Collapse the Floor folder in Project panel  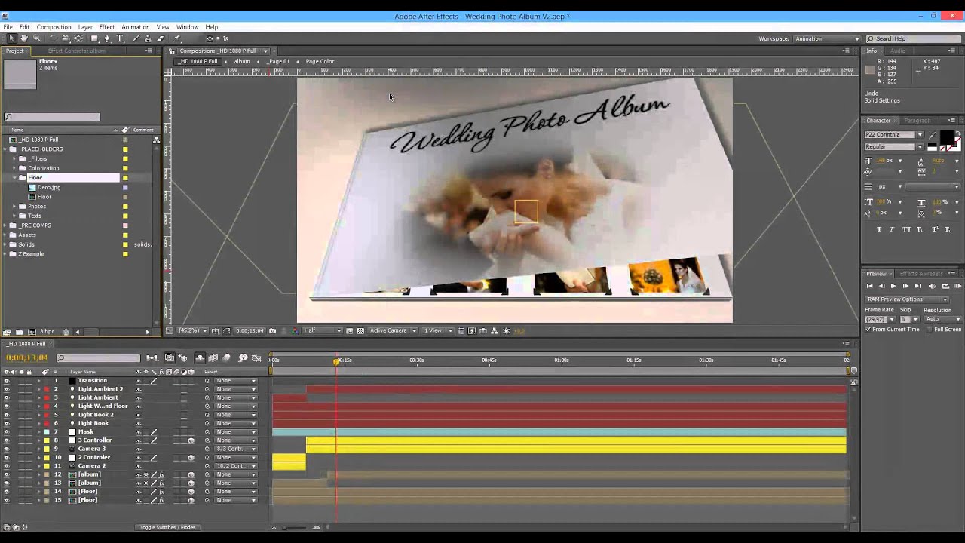click(14, 178)
